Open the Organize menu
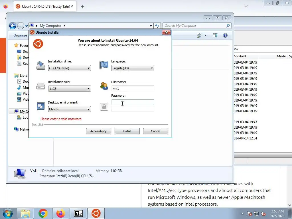 click(x=20, y=35)
